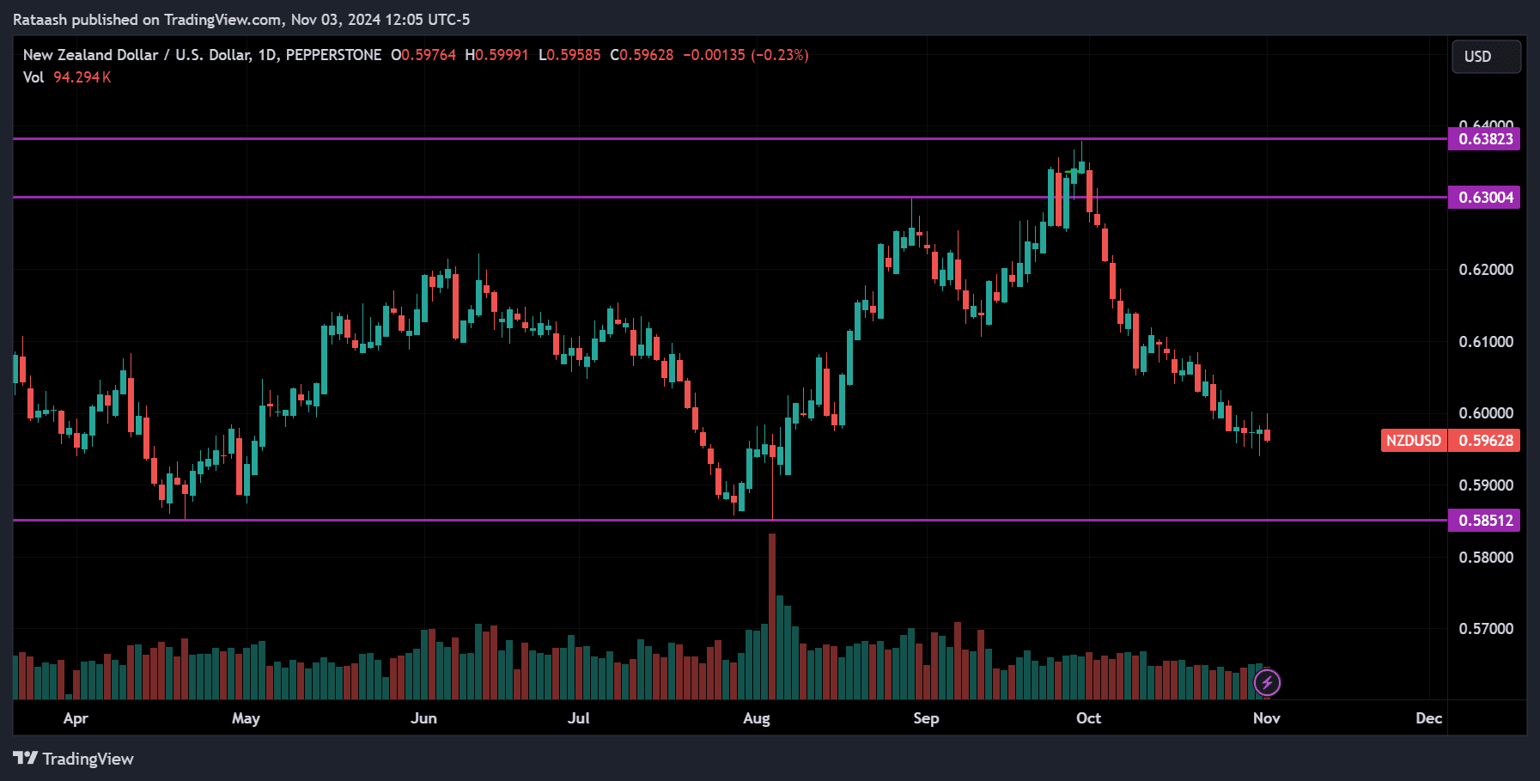Click the 0.59000 price axis label
This screenshot has width=1540, height=781.
[x=1486, y=485]
